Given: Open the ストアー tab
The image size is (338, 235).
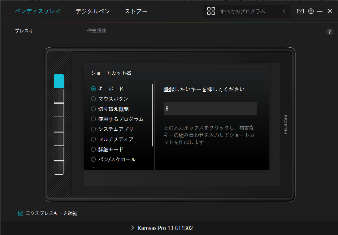Looking at the screenshot, I should click(136, 11).
